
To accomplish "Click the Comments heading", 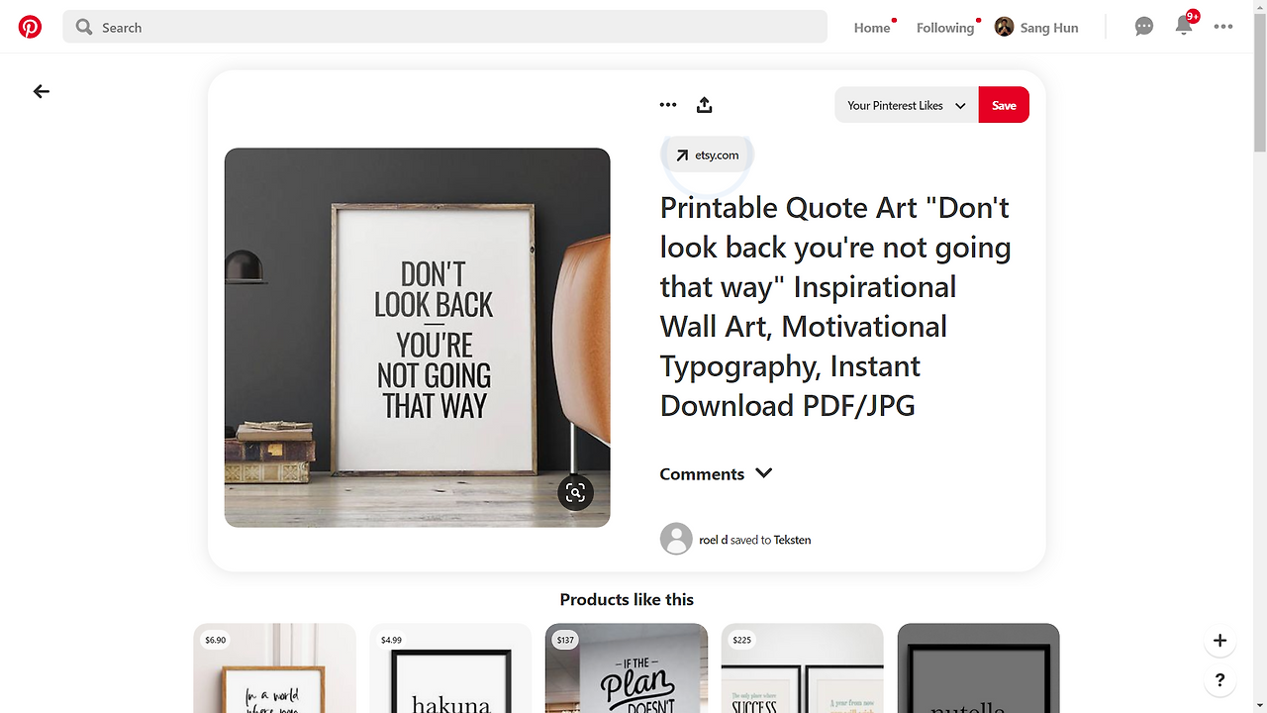I will (702, 474).
